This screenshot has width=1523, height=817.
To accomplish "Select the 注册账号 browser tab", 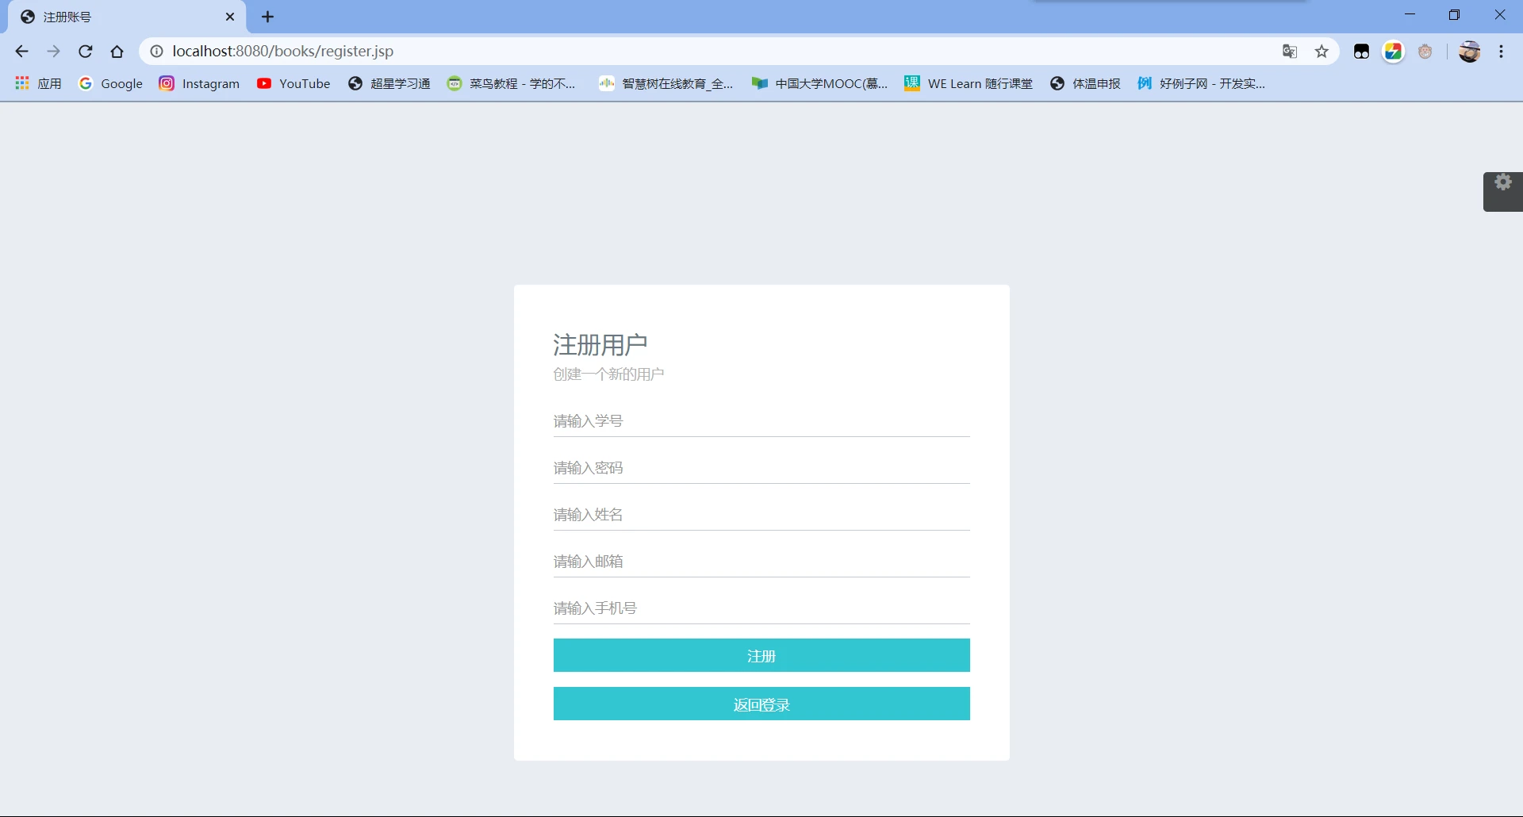I will click(127, 17).
